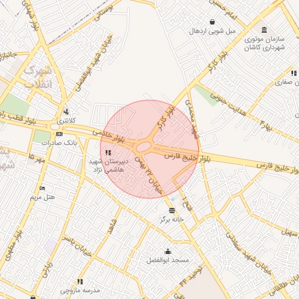299x299 pixels.
Task: Click the hotel bed icon above هتل مریم
Action: (x=42, y=188)
